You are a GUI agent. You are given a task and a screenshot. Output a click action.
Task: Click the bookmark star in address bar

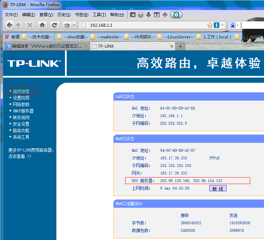210,25
